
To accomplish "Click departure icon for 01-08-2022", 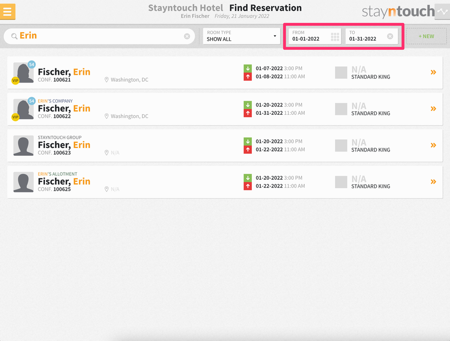I will point(247,77).
